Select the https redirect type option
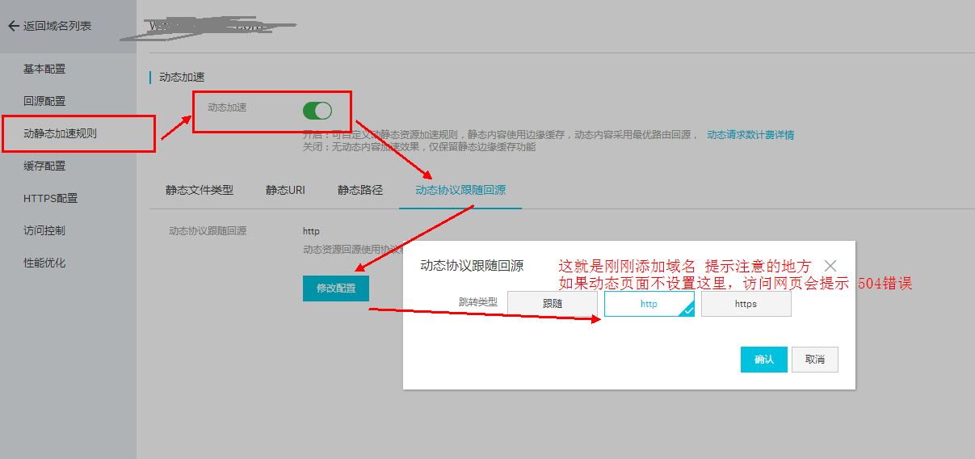This screenshot has height=459, width=975. [746, 304]
